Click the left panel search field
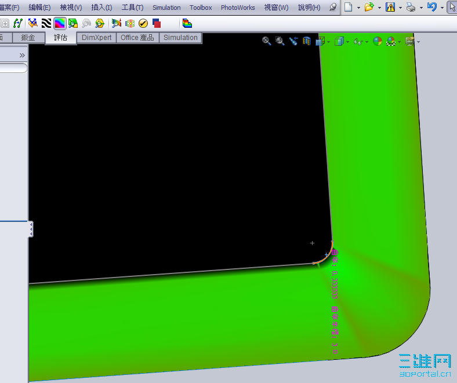This screenshot has width=457, height=383. 13,68
